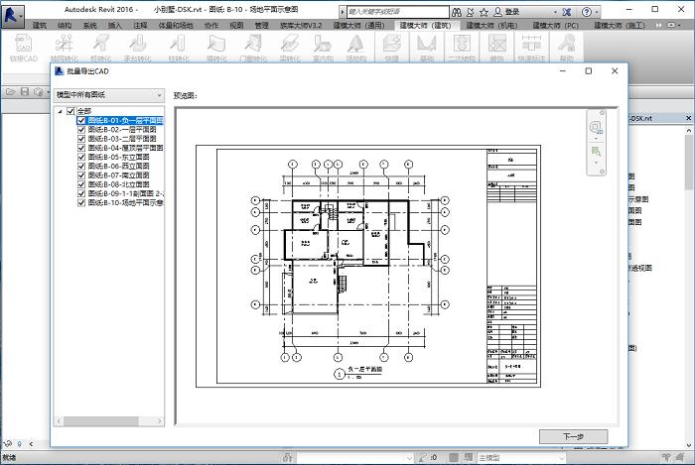695x465 pixels.
Task: Click the 2D navigation wheel in preview
Action: [x=596, y=128]
